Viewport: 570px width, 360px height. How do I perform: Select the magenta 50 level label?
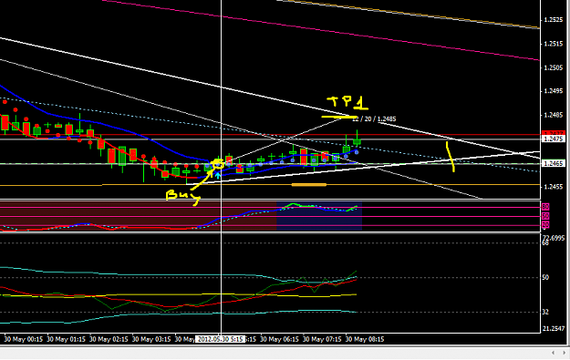pos(545,216)
